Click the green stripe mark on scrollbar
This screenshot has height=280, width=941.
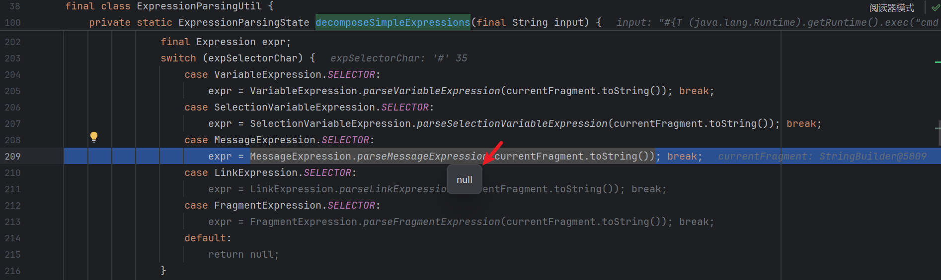(938, 62)
